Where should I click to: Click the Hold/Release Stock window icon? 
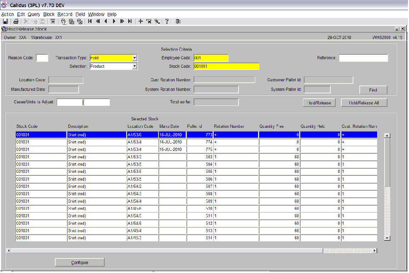(x=4, y=29)
